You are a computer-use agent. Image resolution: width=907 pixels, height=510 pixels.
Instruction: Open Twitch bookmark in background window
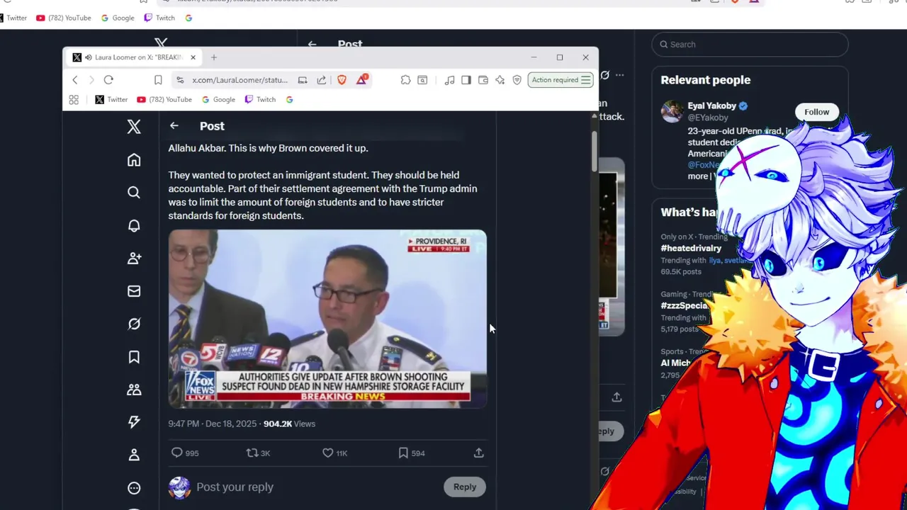159,18
